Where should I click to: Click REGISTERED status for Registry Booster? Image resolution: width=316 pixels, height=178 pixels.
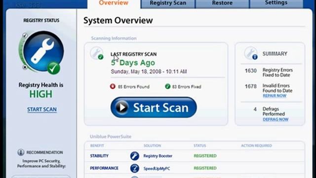point(205,156)
